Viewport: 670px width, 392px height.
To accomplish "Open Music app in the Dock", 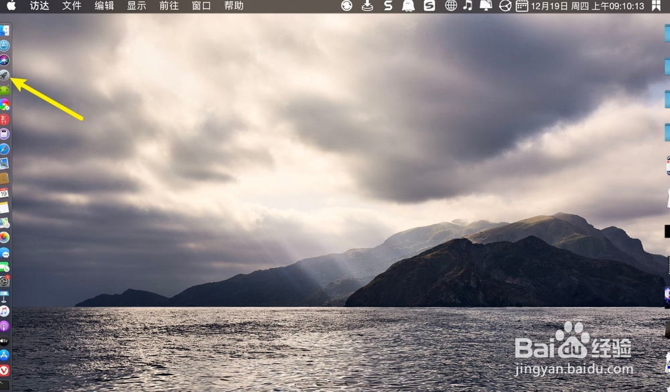I will 4,311.
